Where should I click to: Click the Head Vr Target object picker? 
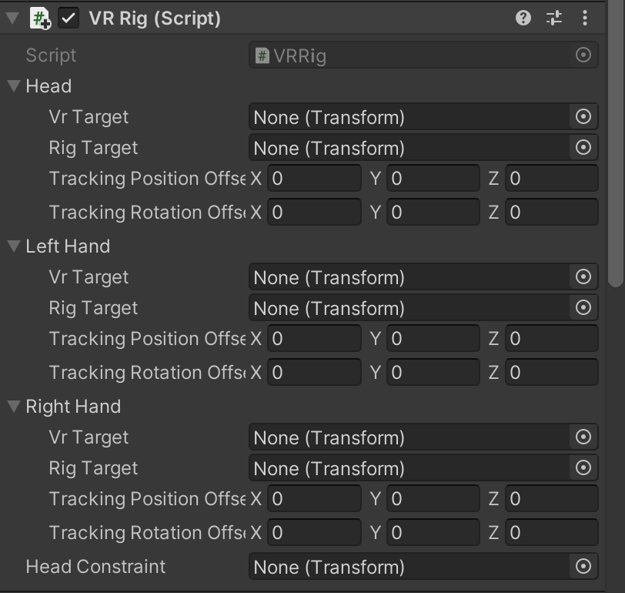tap(583, 117)
